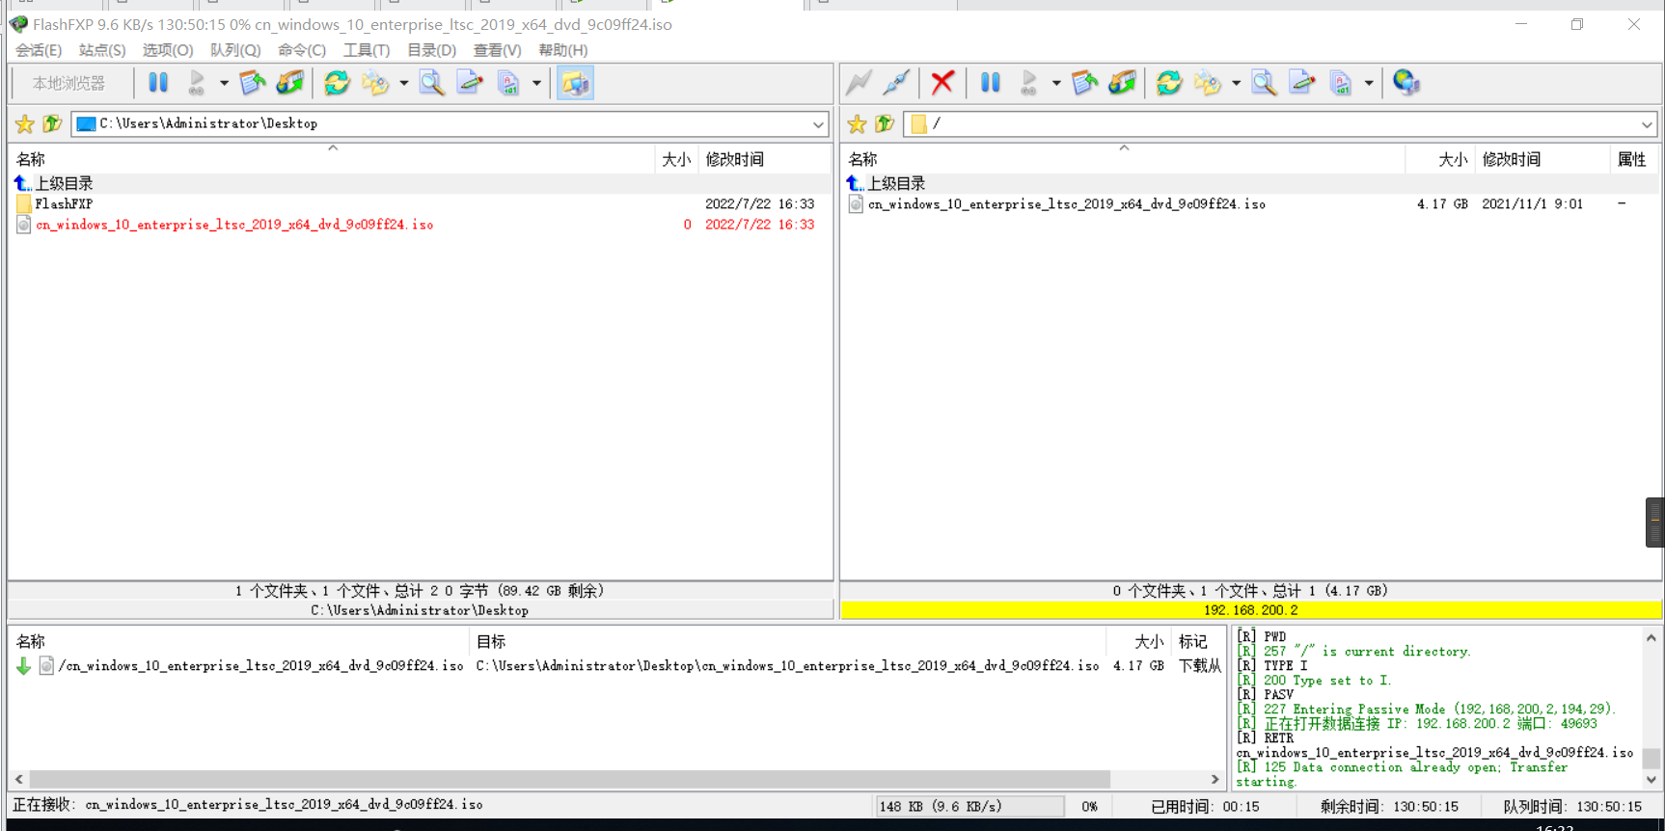The width and height of the screenshot is (1665, 831).
Task: Sort remote files by 修改时间 column
Action: [x=1542, y=159]
